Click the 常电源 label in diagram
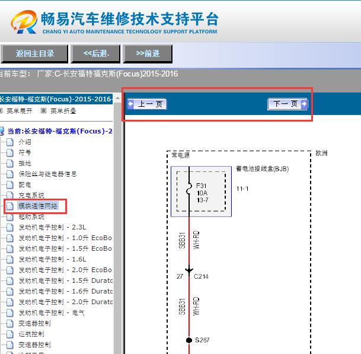This screenshot has width=361, height=354. (x=181, y=155)
